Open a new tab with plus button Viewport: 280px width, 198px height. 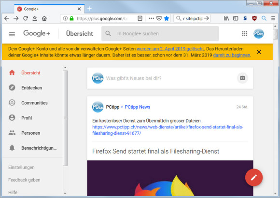(x=89, y=8)
